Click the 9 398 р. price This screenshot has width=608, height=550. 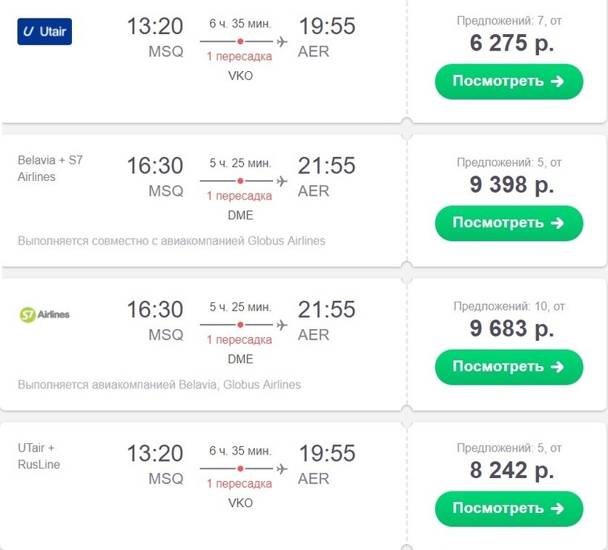[x=512, y=185]
